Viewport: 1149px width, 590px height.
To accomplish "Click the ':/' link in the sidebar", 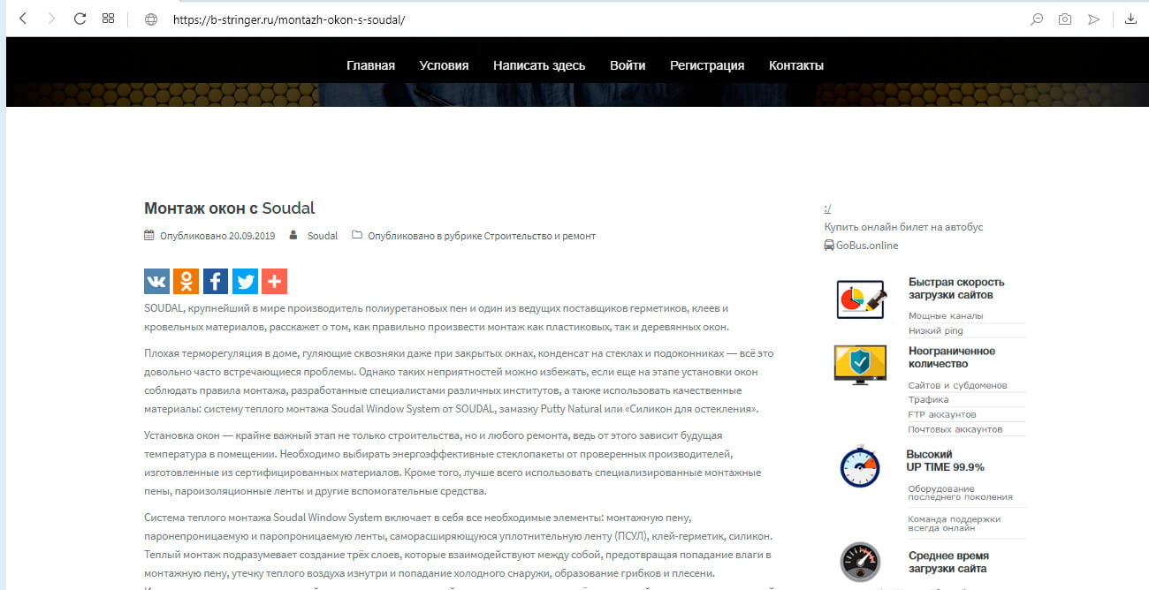I will click(x=827, y=208).
